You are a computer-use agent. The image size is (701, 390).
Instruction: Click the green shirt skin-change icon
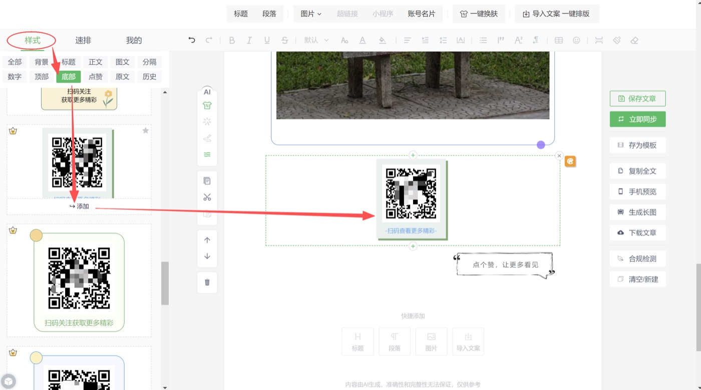point(207,105)
